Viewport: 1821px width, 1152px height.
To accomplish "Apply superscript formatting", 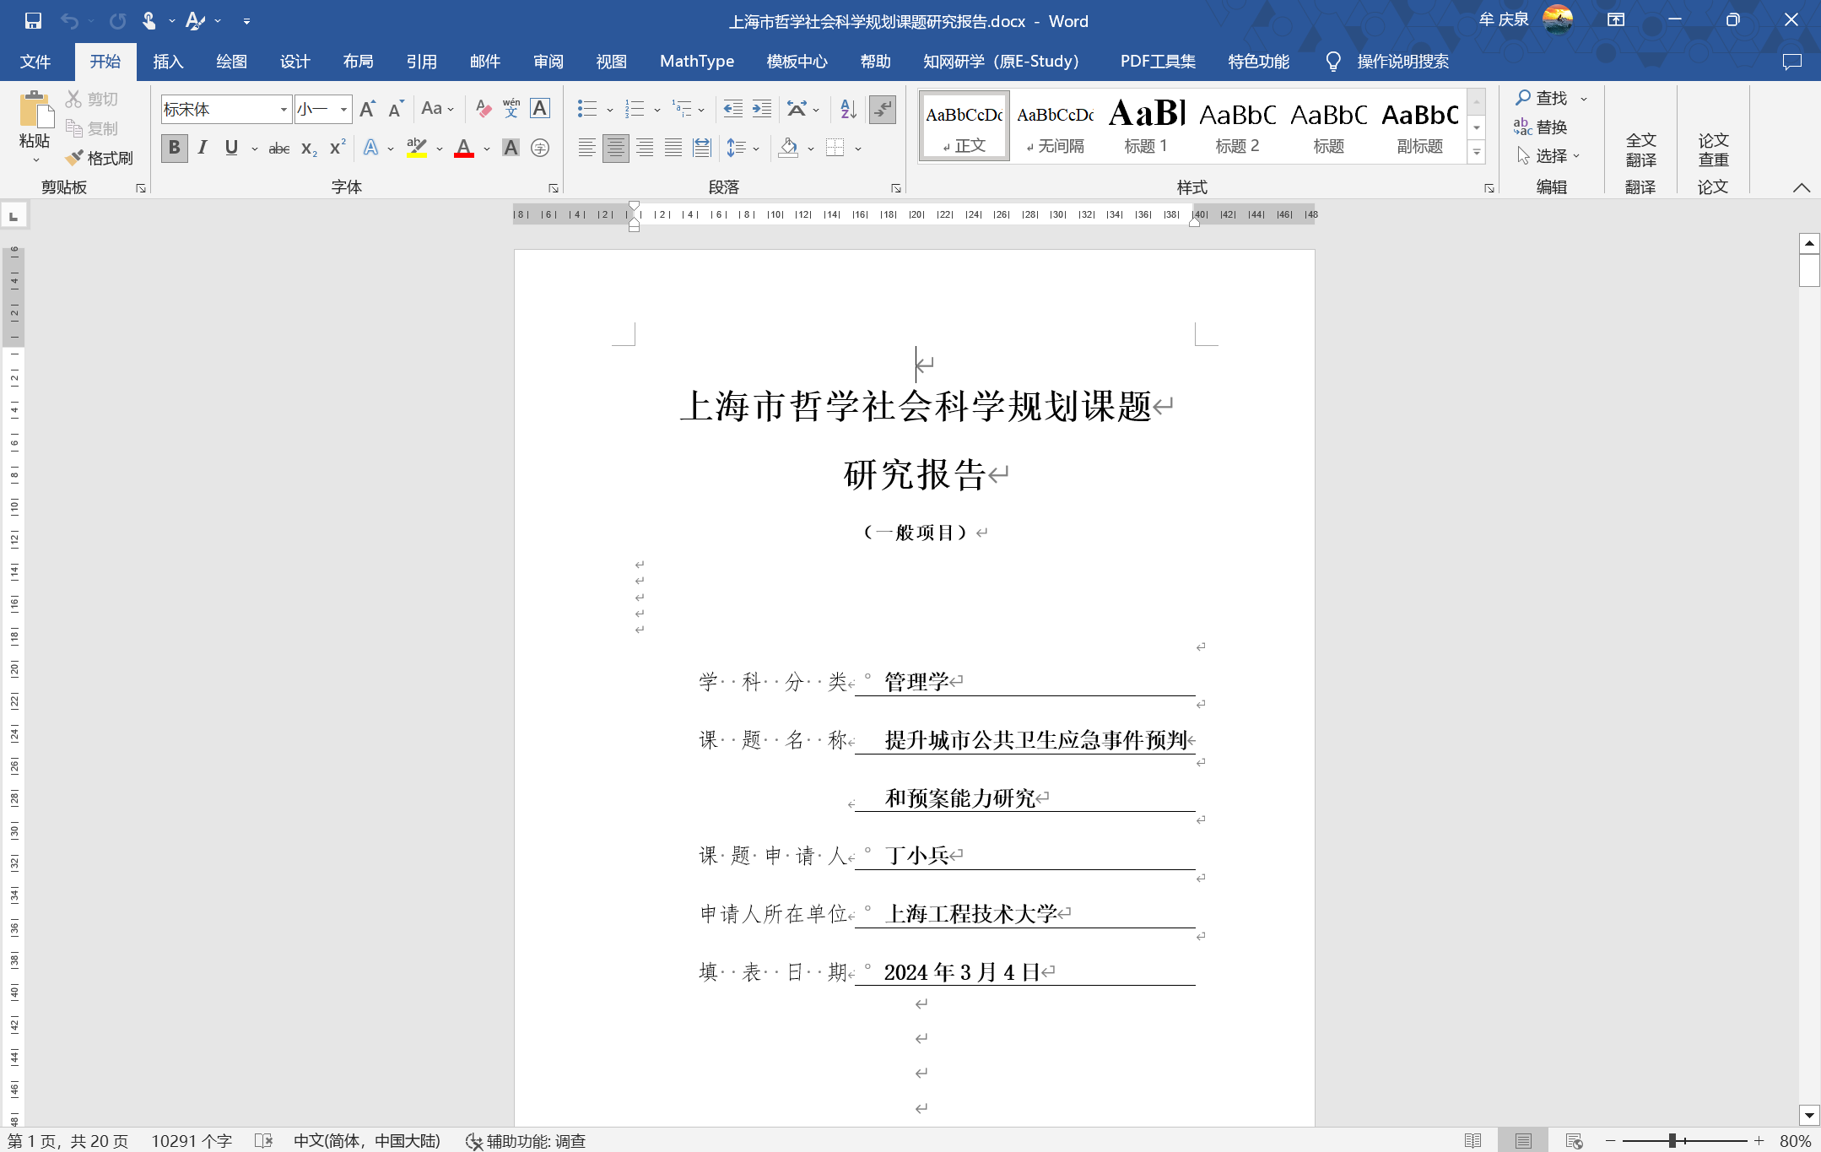I will (x=338, y=149).
